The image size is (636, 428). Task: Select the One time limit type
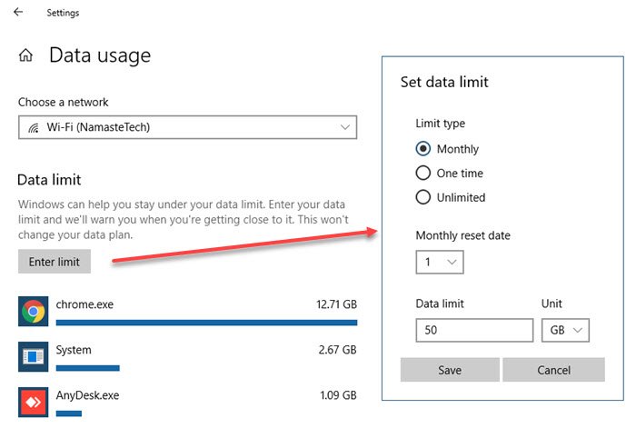pos(422,173)
